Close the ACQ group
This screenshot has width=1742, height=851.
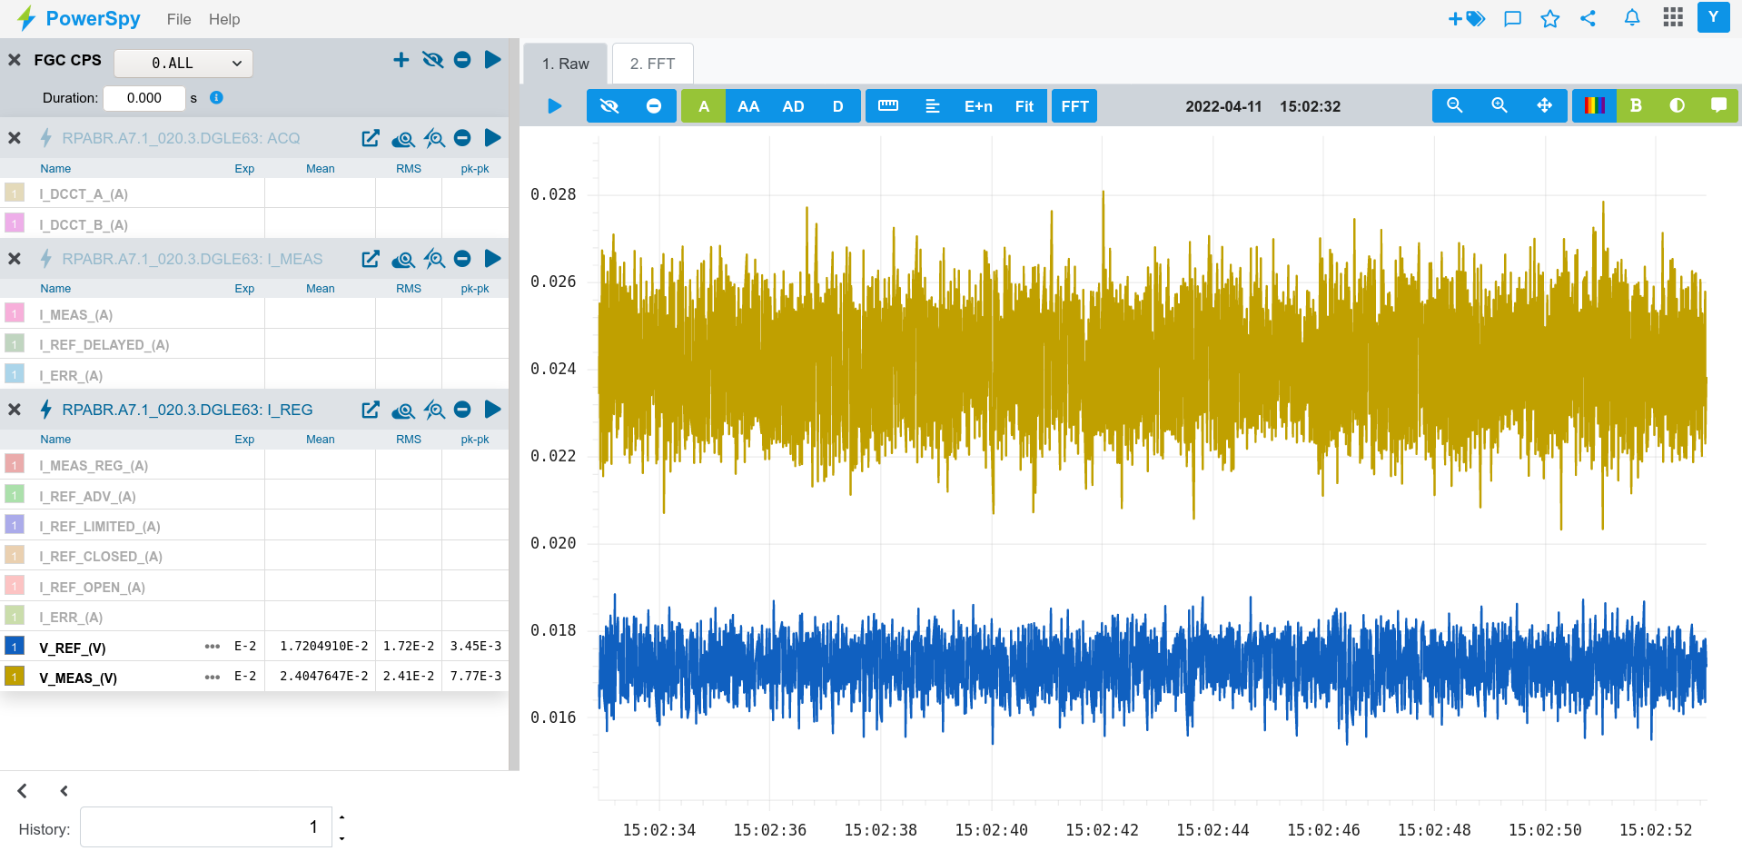coord(15,138)
